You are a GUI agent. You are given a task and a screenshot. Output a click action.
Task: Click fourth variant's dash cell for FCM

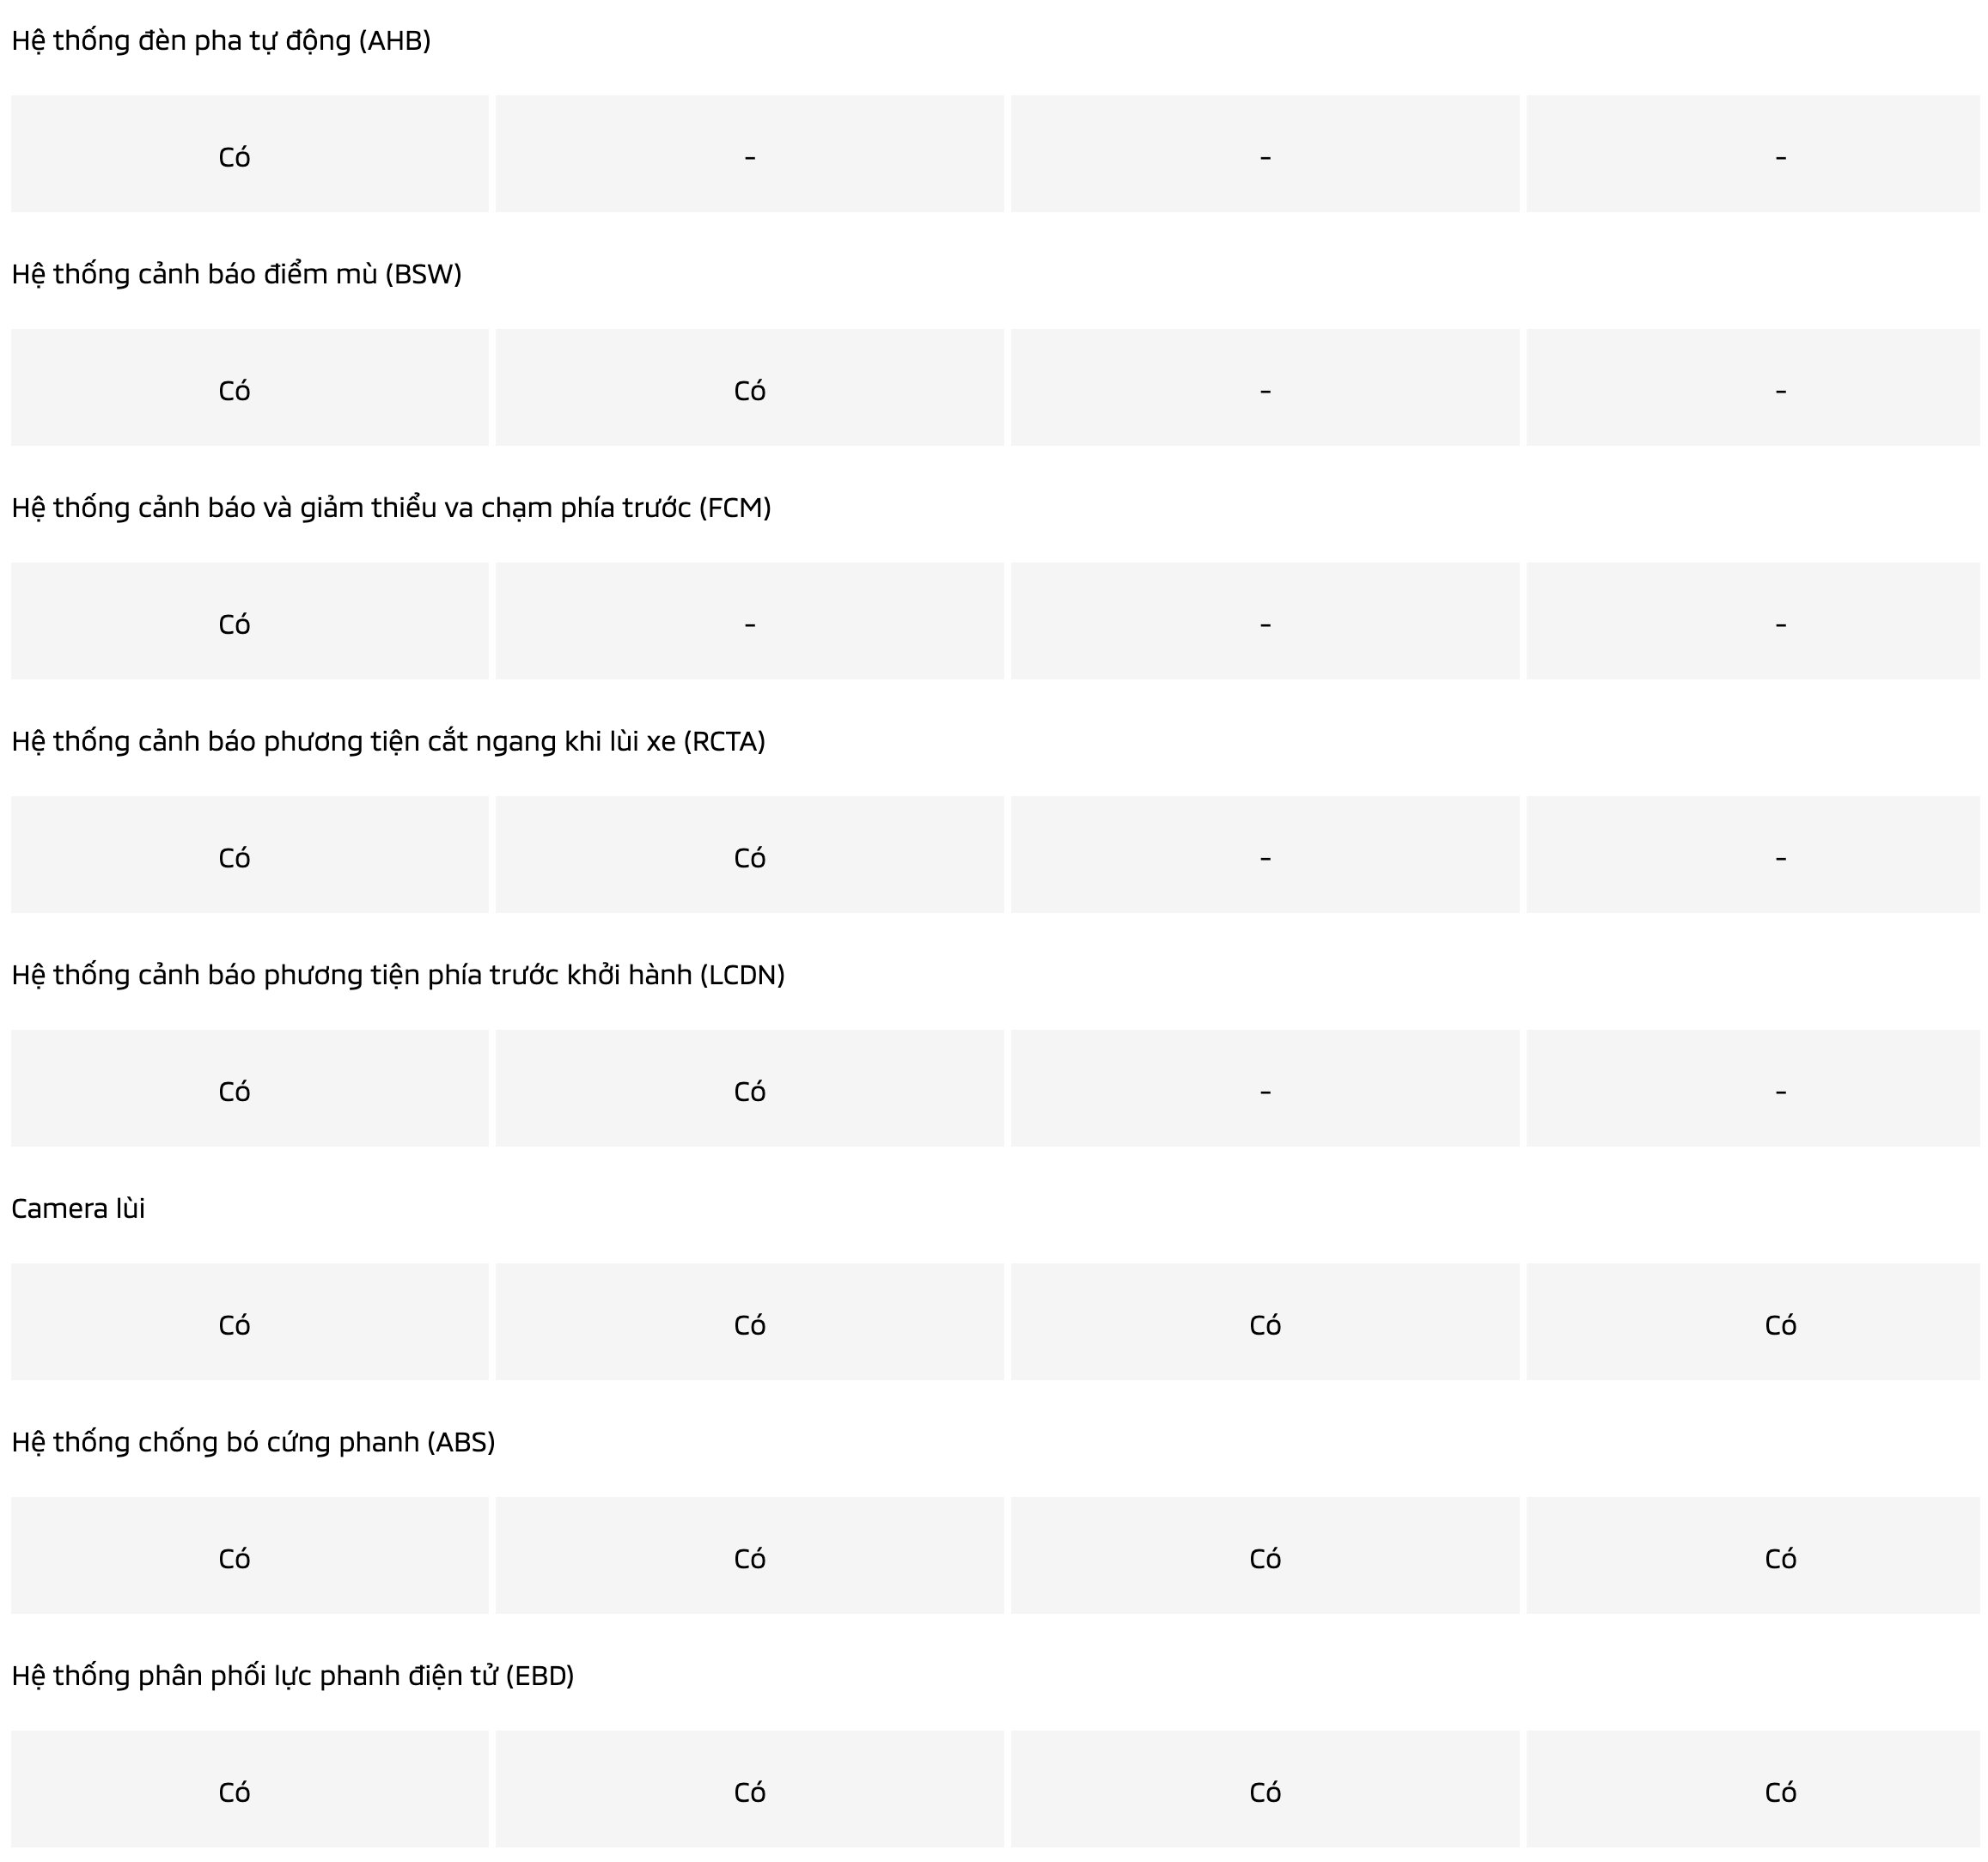[x=1780, y=624]
